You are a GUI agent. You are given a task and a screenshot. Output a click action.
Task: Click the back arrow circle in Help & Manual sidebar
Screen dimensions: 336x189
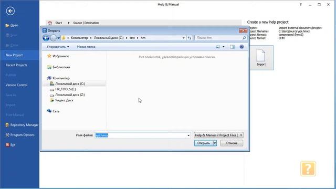tap(10, 11)
